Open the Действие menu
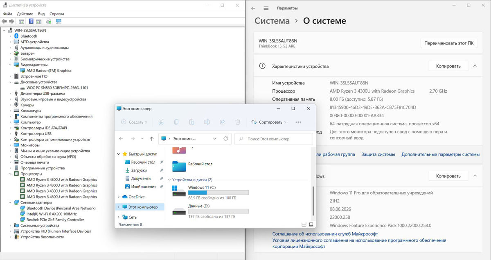The height and width of the screenshot is (260, 491). pyautogui.click(x=25, y=14)
